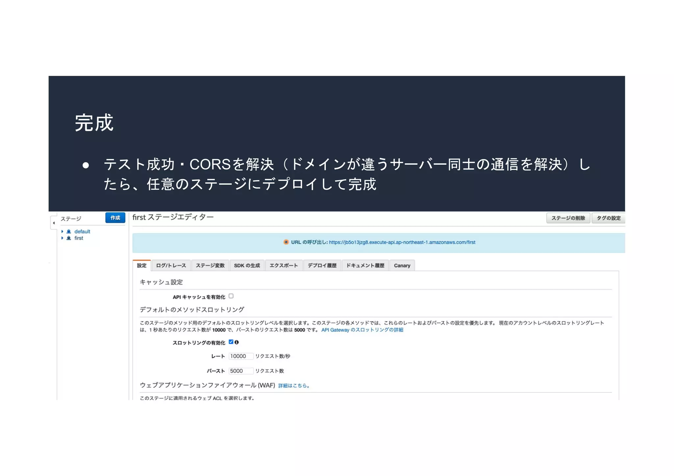Click the first stage icon
674x476 pixels.
pyautogui.click(x=69, y=238)
